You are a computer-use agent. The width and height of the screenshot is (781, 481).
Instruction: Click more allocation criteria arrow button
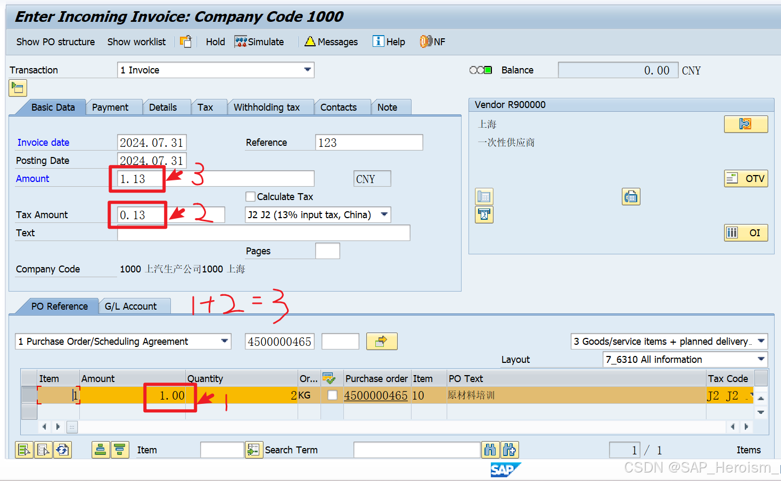[x=382, y=341]
